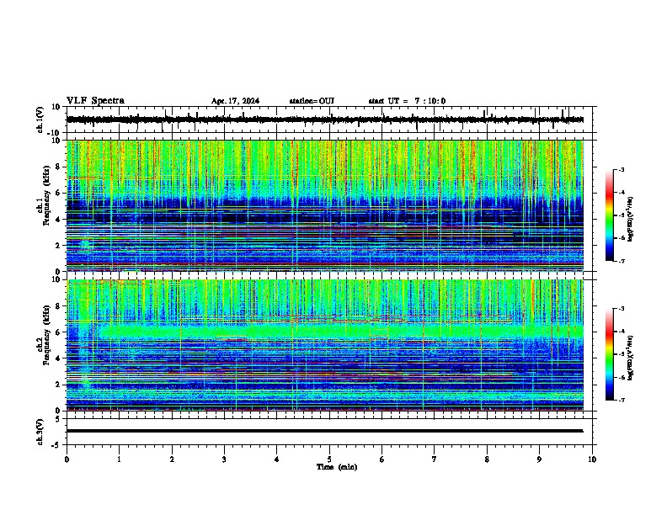The image size is (667, 515).
Task: Click the green 6 kHz band in ch.2 spectrogram
Action: point(340,331)
